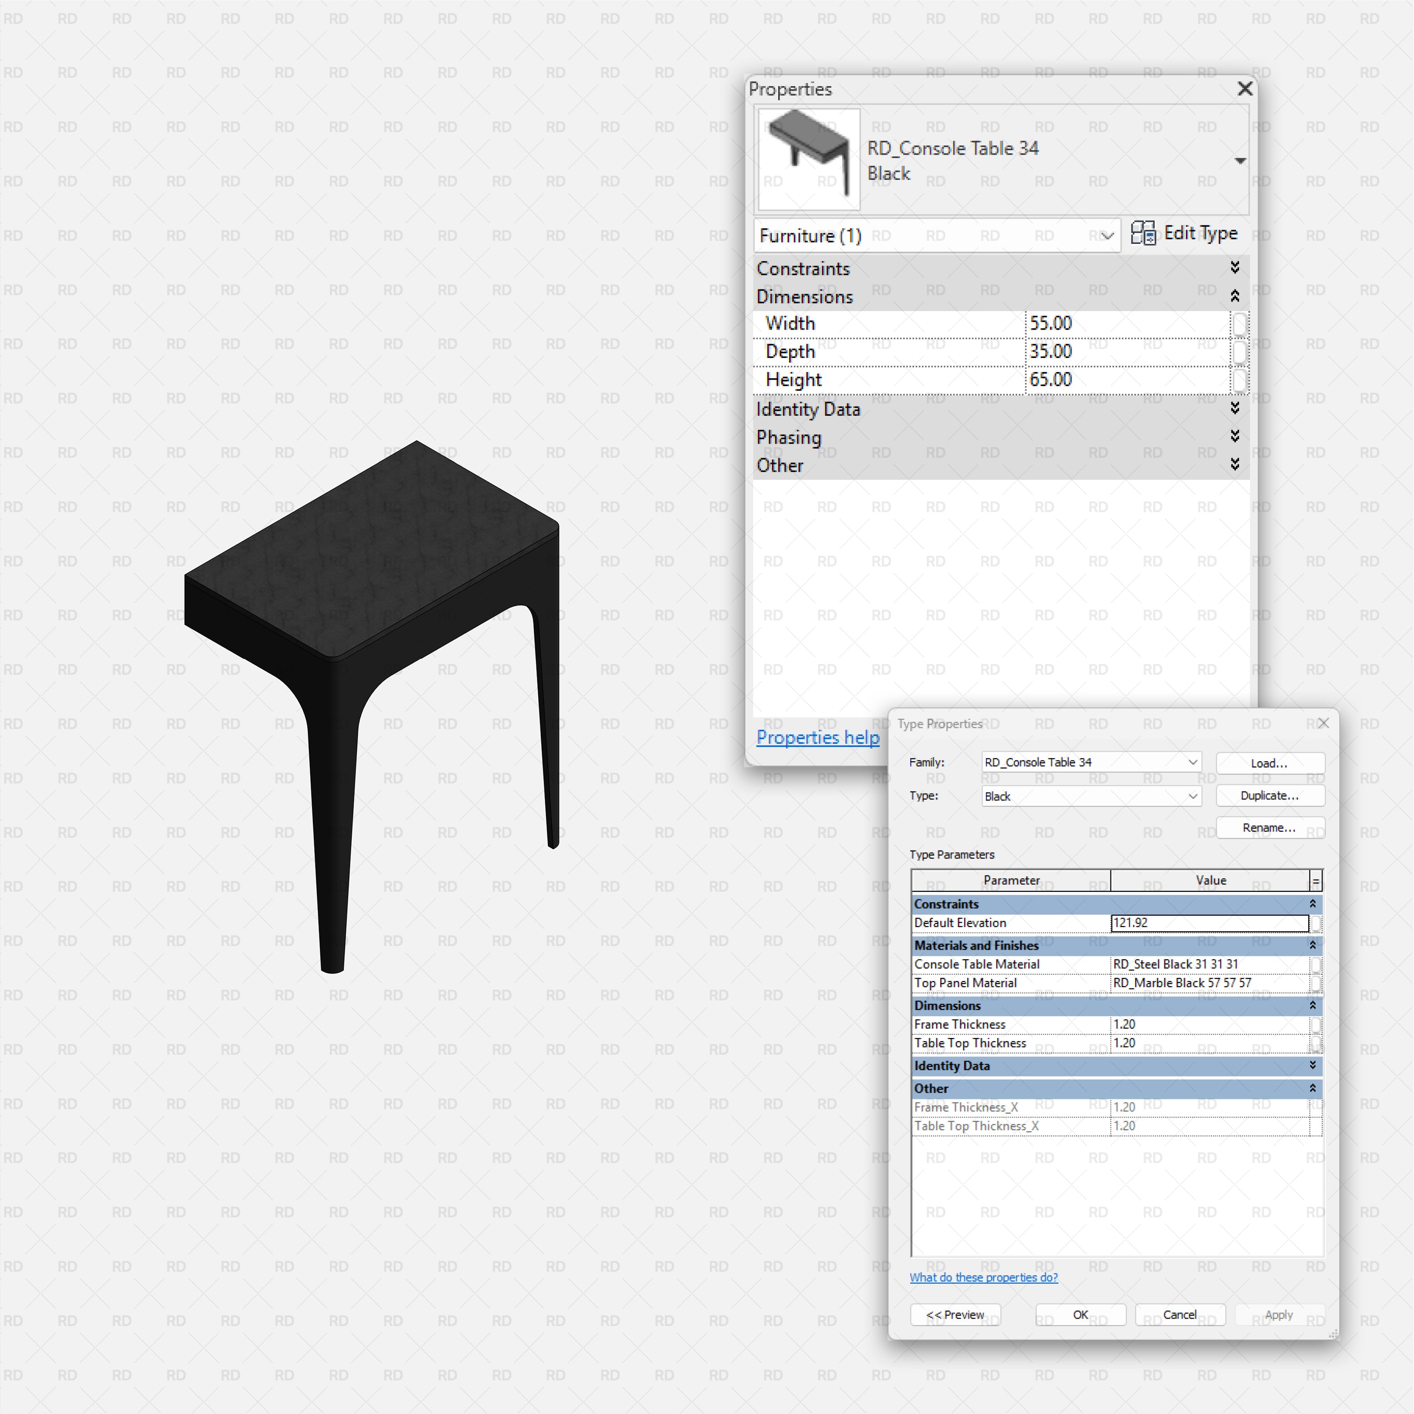
Task: Open the type selector dropdown arrow
Action: (x=1240, y=161)
